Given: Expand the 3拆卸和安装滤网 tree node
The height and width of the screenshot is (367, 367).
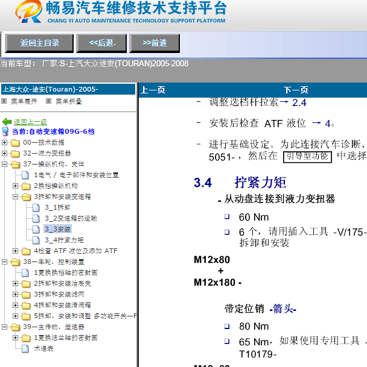Looking at the screenshot, I should click(15, 294).
